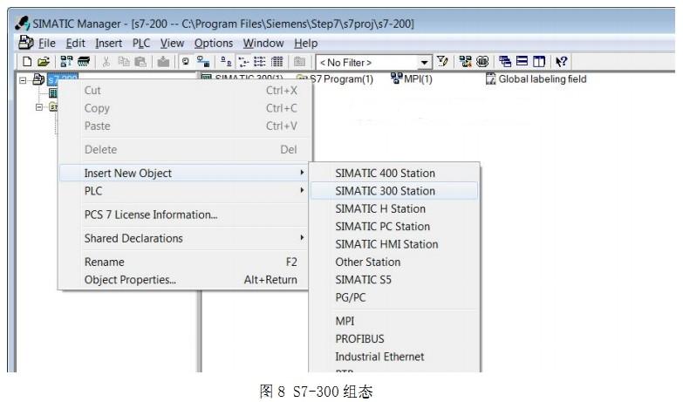Switch to Details view icon
The width and height of the screenshot is (683, 402).
(277, 61)
